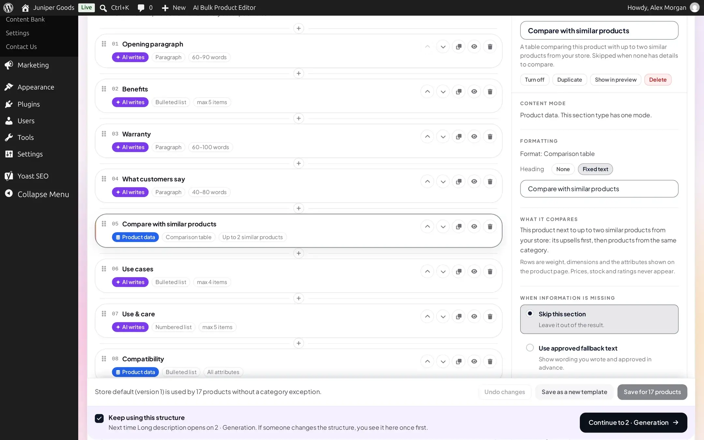Click the heading text field under Fixed text

click(599, 189)
